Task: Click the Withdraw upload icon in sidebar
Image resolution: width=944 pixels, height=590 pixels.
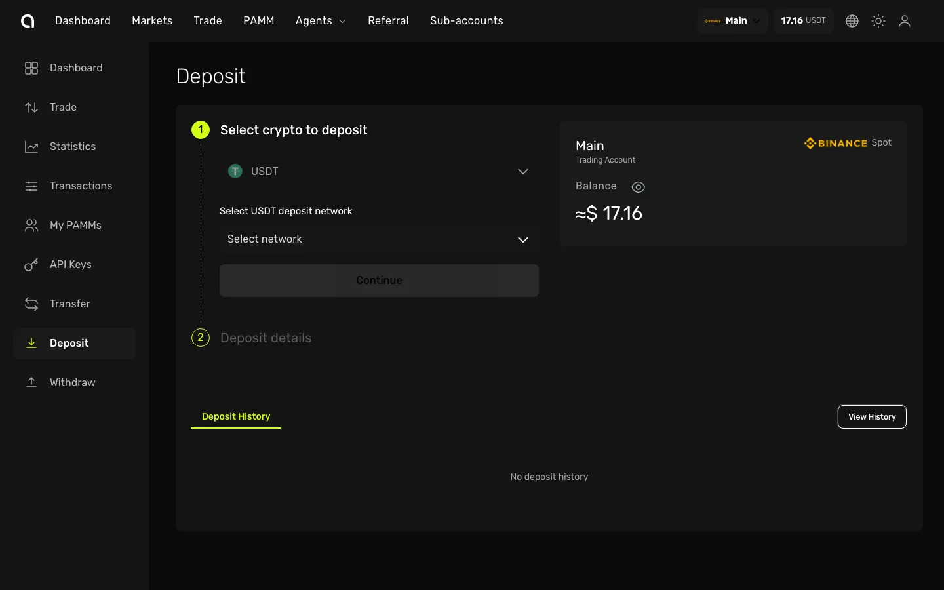Action: (x=31, y=383)
